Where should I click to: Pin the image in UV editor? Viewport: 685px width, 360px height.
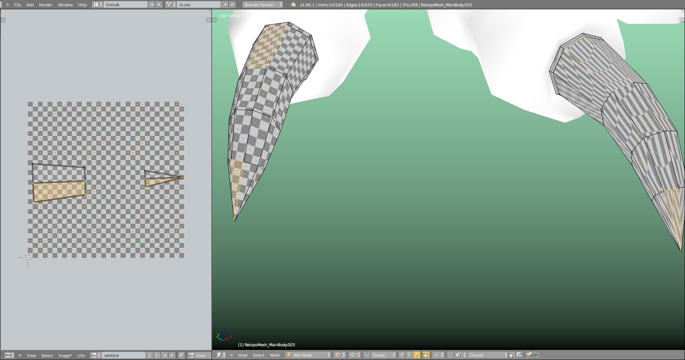pos(181,355)
